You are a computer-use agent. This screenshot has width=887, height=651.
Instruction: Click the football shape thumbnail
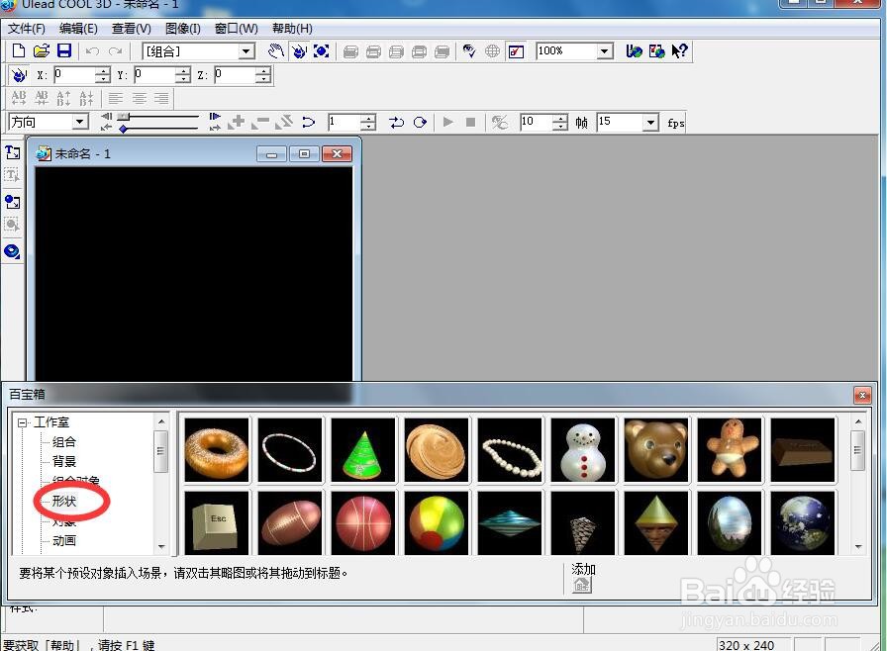click(x=290, y=522)
